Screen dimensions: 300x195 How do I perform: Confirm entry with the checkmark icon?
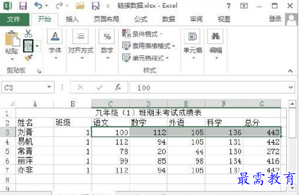tap(100, 87)
